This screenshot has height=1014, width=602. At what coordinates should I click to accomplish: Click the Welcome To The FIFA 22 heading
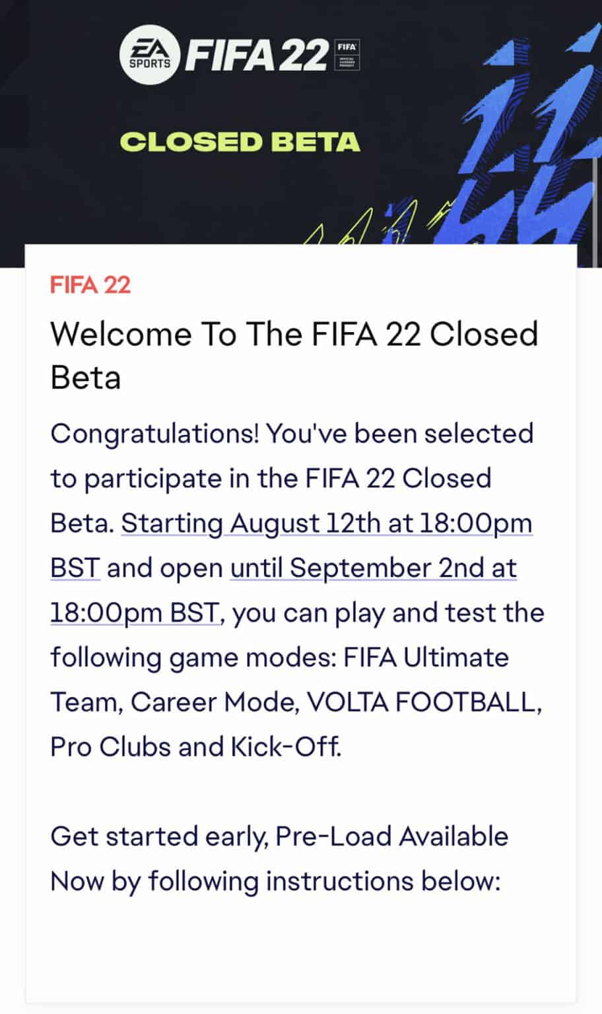[294, 356]
